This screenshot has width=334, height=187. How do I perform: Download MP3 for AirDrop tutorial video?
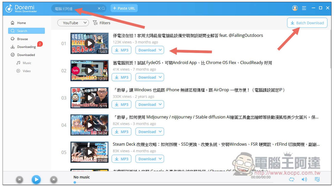(122, 104)
